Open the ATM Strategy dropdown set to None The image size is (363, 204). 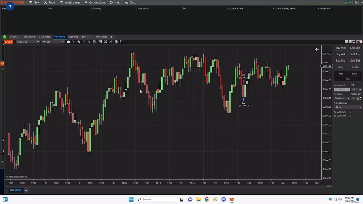(x=348, y=107)
